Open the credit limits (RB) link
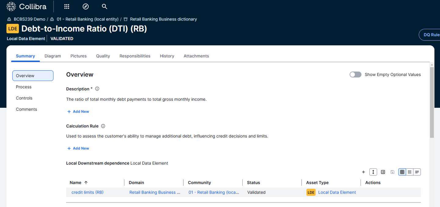This screenshot has width=440, height=207. coord(87,192)
